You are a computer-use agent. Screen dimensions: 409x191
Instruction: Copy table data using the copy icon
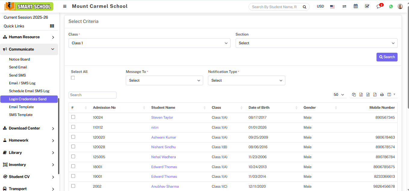pyautogui.click(x=354, y=95)
